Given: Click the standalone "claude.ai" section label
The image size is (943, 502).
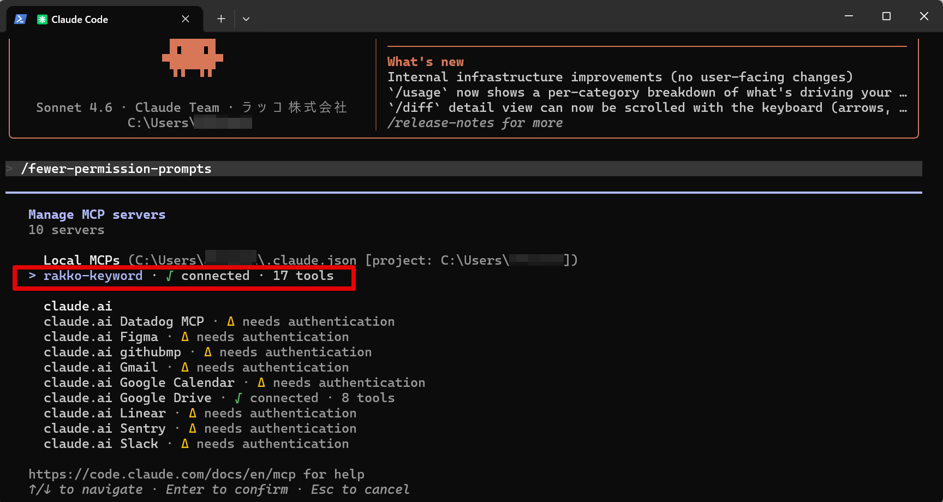Looking at the screenshot, I should [x=77, y=306].
